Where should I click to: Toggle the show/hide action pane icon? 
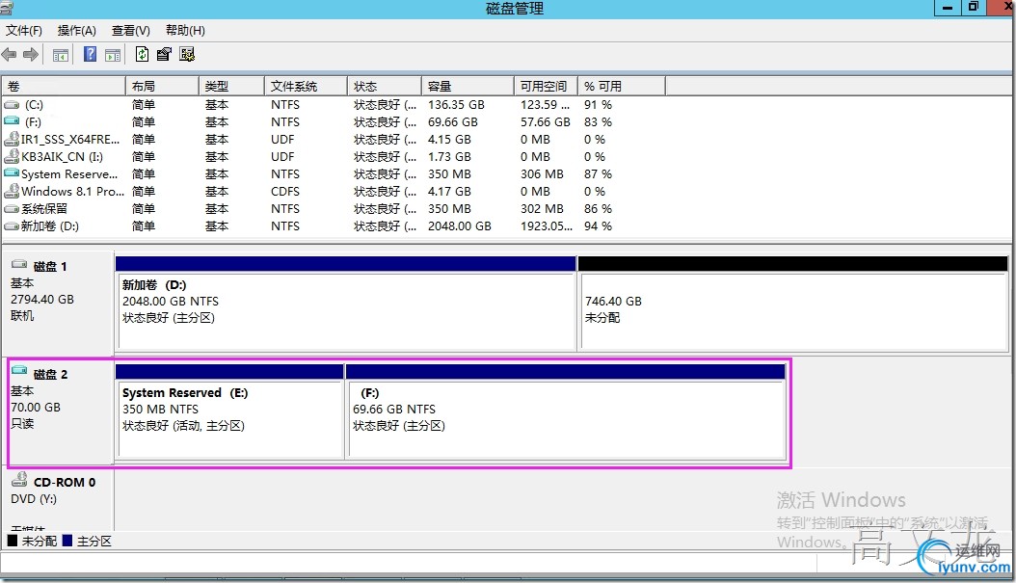click(x=113, y=55)
